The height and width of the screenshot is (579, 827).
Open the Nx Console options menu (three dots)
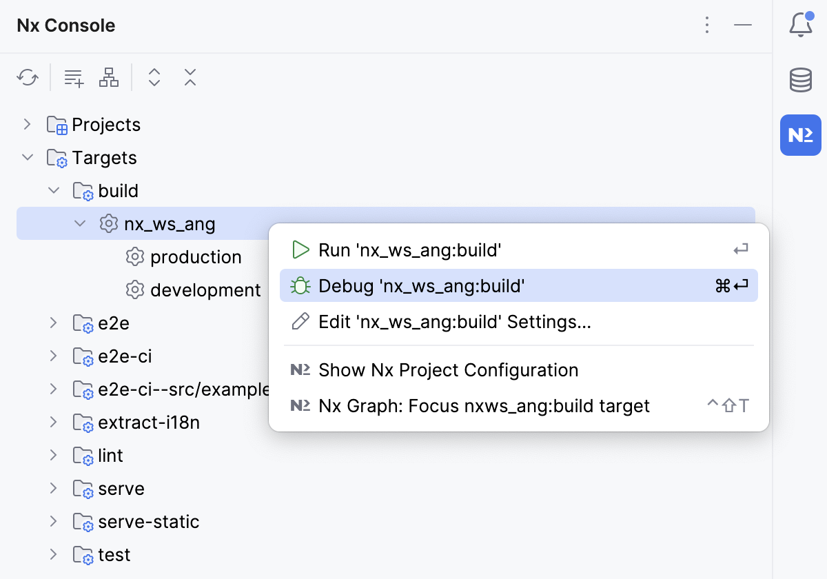(707, 25)
